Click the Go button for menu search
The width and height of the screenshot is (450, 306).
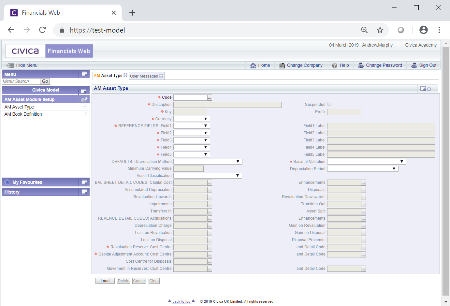(x=45, y=81)
